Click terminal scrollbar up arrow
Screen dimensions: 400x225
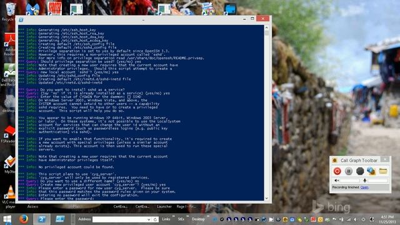pyautogui.click(x=267, y=27)
